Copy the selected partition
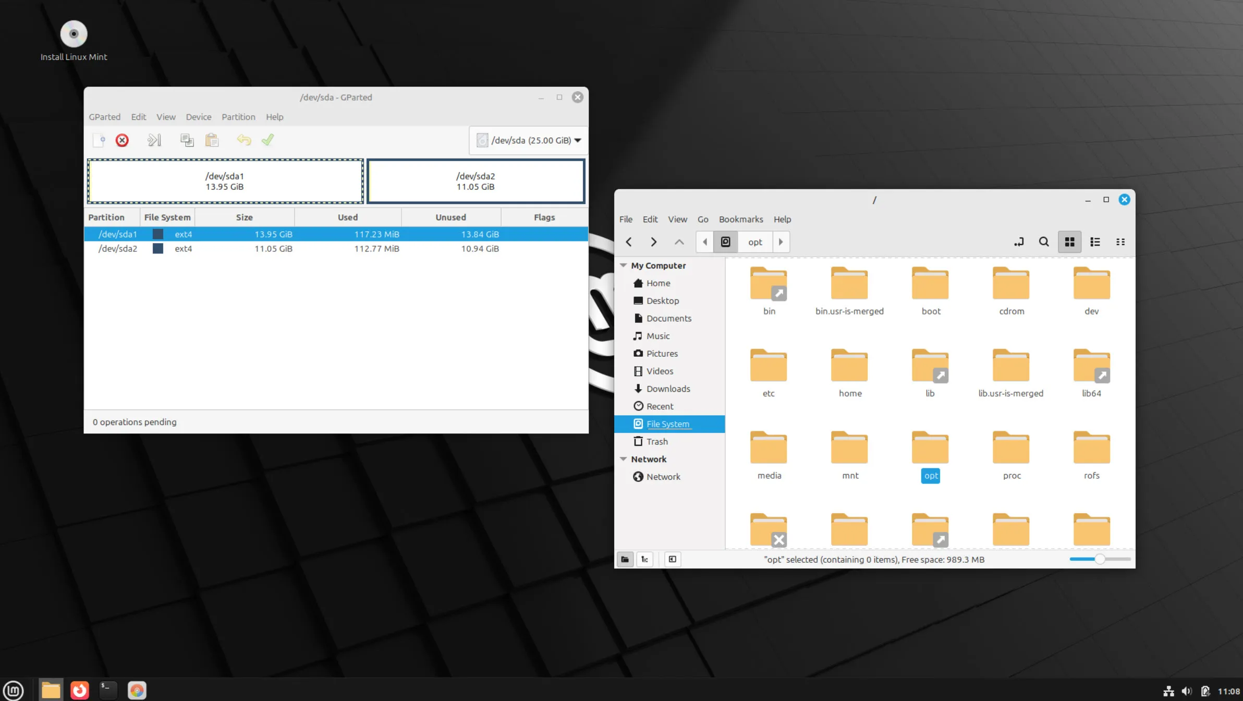This screenshot has width=1243, height=701. 186,140
